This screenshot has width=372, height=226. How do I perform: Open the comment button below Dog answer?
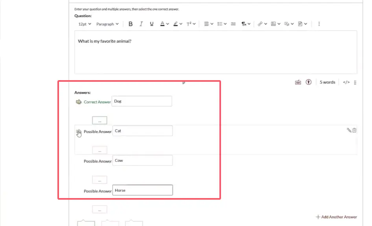pos(99,121)
